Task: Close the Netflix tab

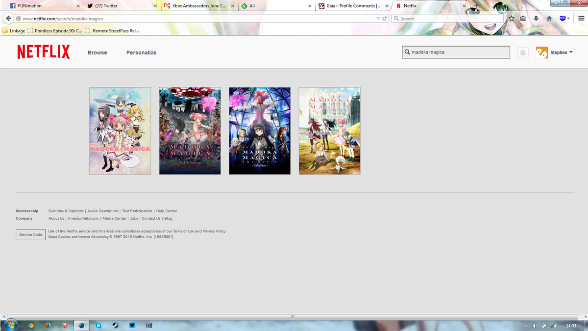Action: [x=464, y=6]
